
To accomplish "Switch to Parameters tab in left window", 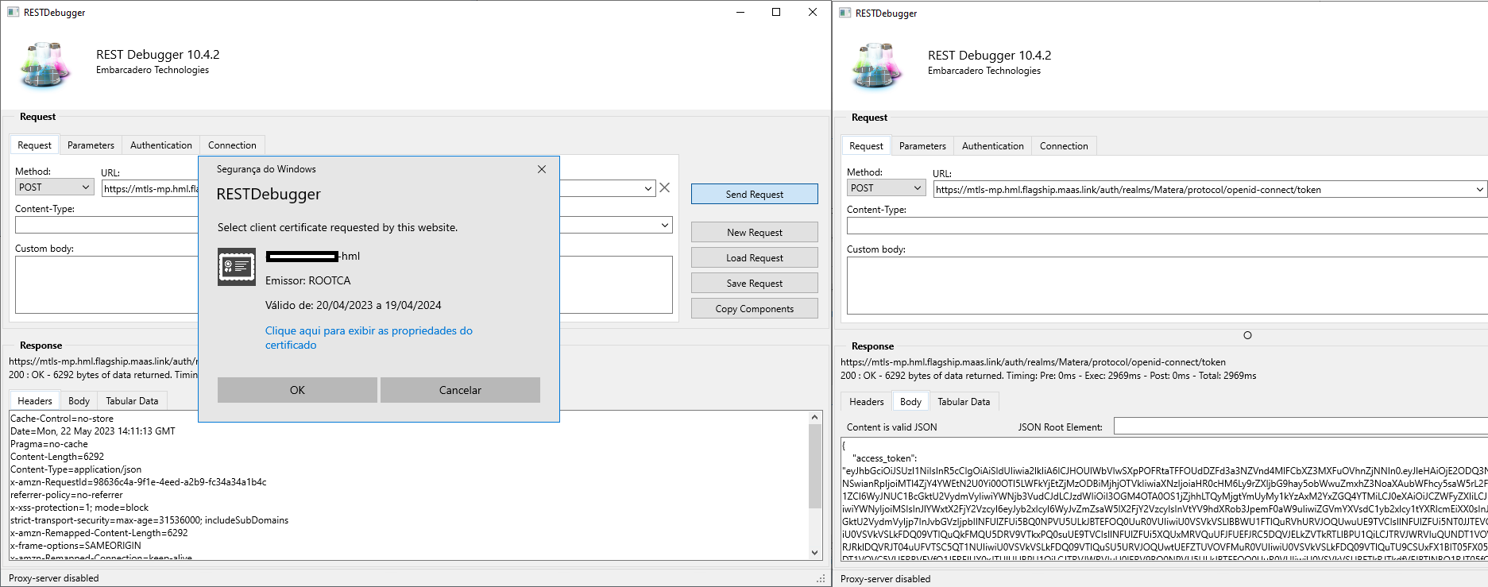I will tap(91, 145).
